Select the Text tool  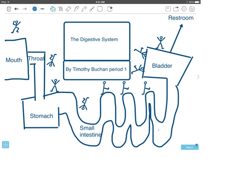tap(61, 9)
